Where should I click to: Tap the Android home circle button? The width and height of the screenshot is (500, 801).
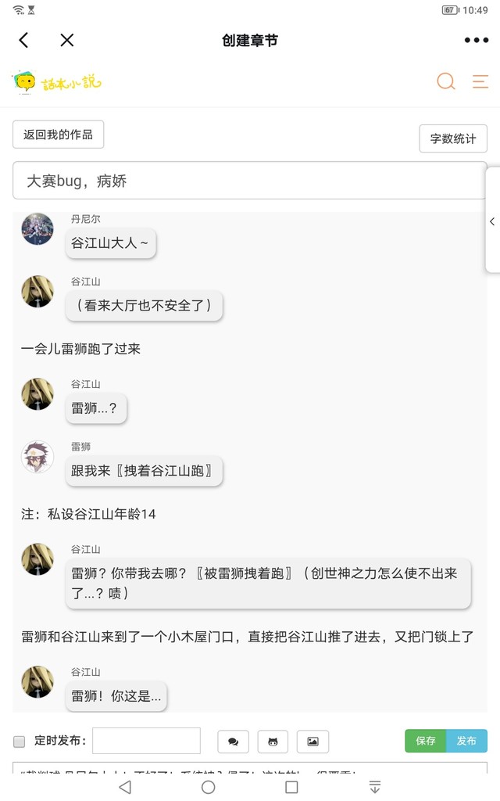click(x=208, y=787)
